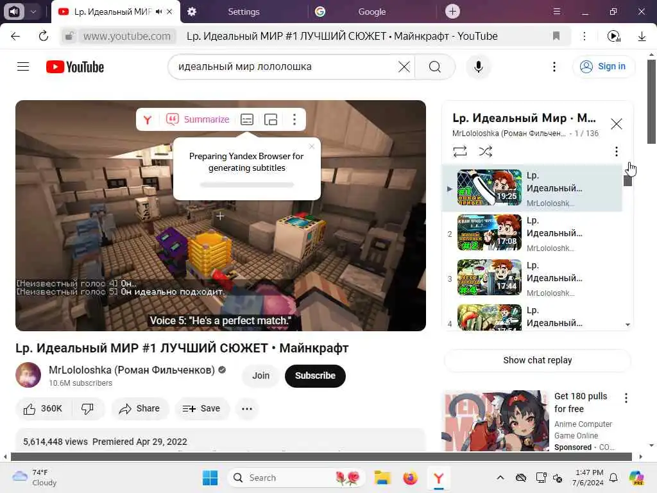Screen dimensions: 657x493
Task: Switch to the Google tab
Action: point(371,12)
